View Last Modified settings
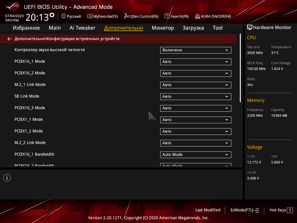 click(x=208, y=210)
